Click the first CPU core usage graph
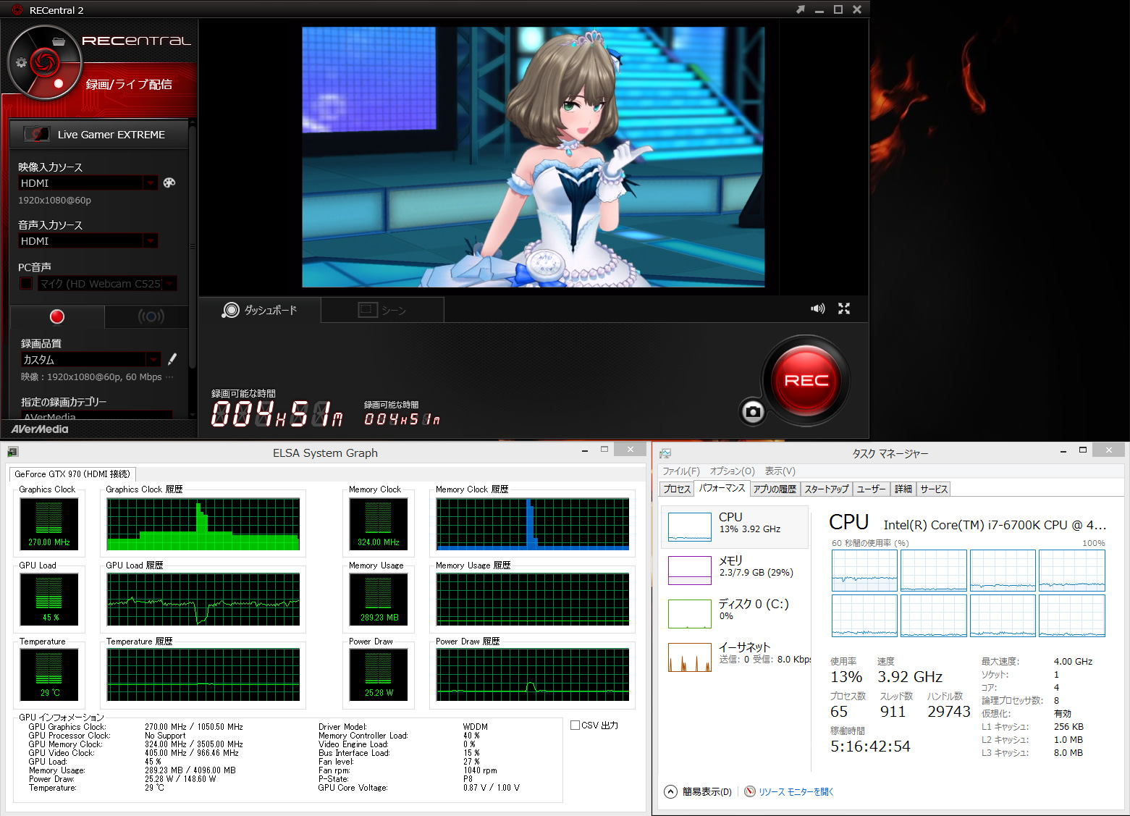This screenshot has height=816, width=1130. click(x=864, y=571)
